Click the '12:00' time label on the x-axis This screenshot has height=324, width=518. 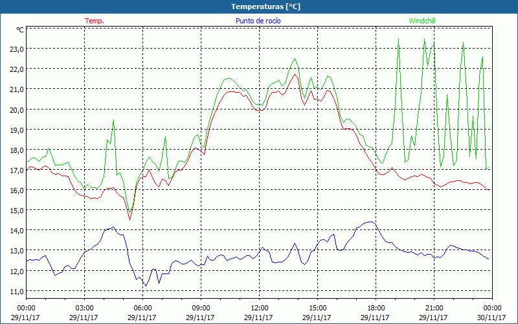pyautogui.click(x=260, y=308)
